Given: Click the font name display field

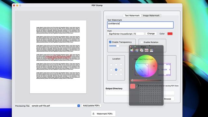Looking at the screenshot, I should [x=126, y=34].
